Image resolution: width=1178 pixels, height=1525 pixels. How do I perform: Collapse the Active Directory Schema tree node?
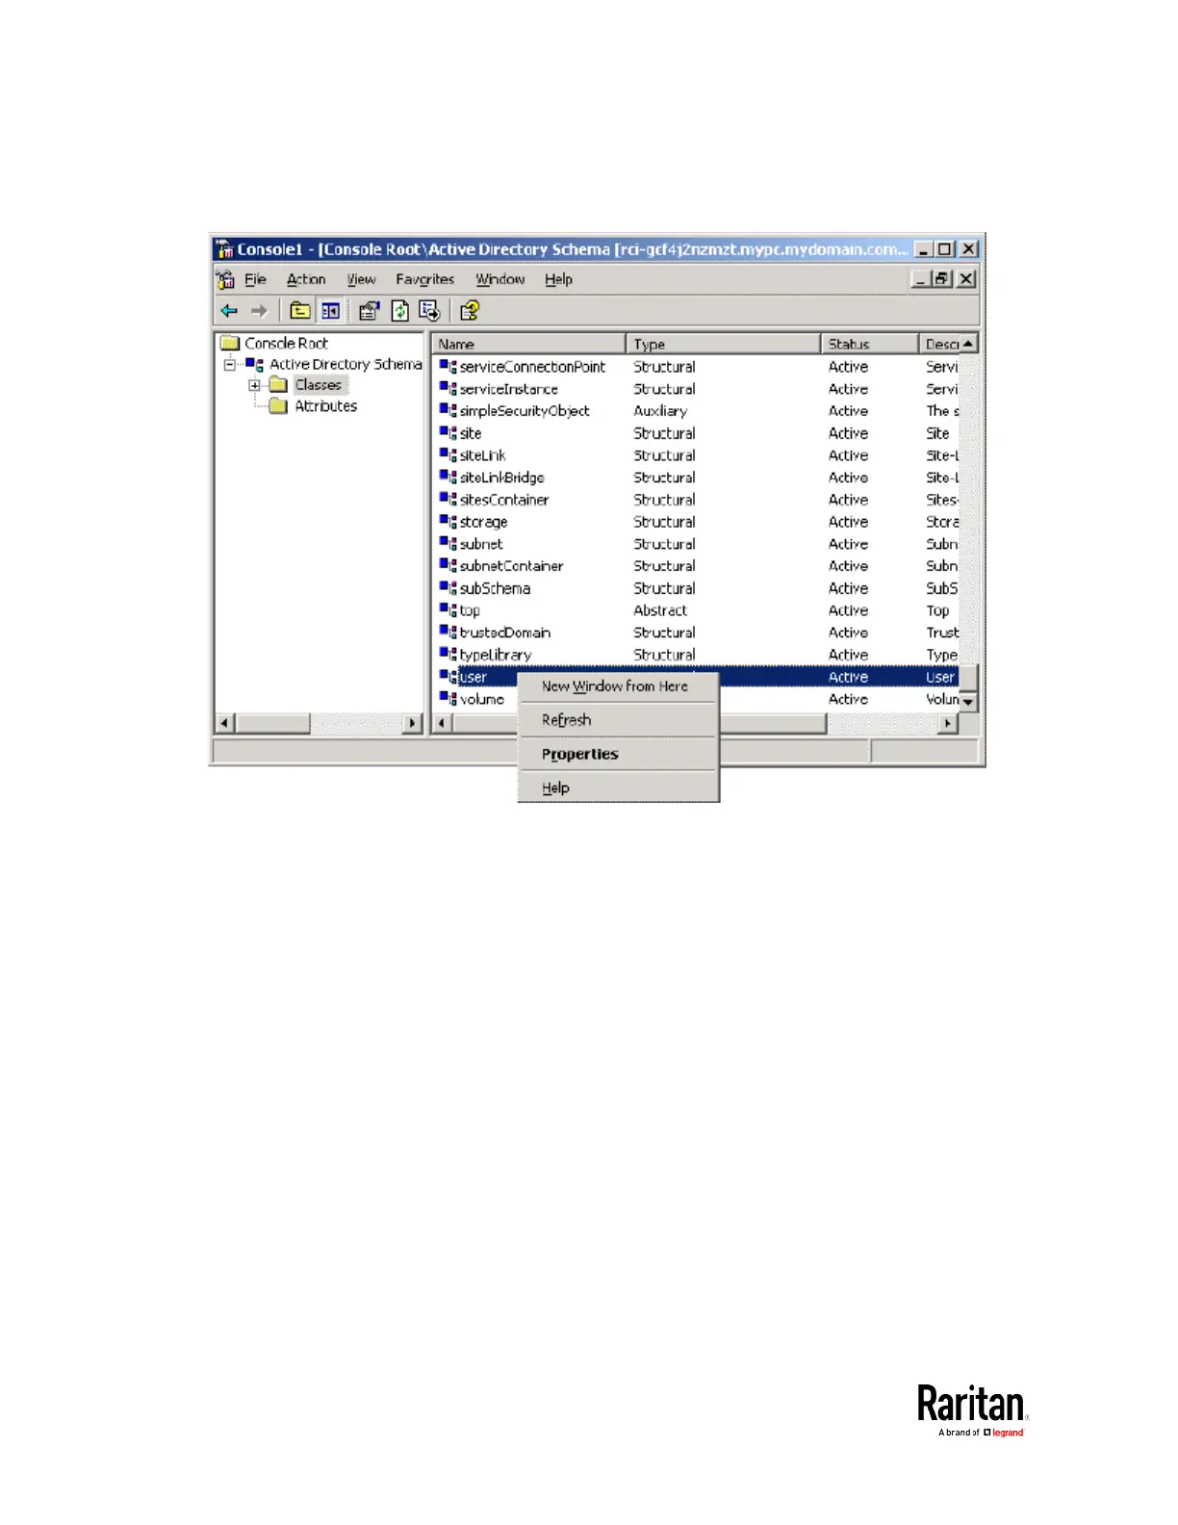229,365
